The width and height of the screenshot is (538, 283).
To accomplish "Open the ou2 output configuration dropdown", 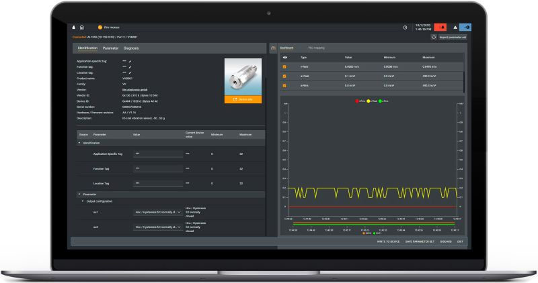I will pos(157,227).
